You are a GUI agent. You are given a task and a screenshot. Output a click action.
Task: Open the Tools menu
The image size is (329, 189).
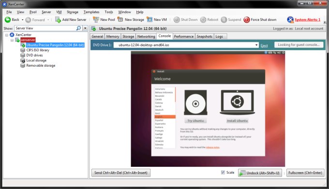(109, 12)
